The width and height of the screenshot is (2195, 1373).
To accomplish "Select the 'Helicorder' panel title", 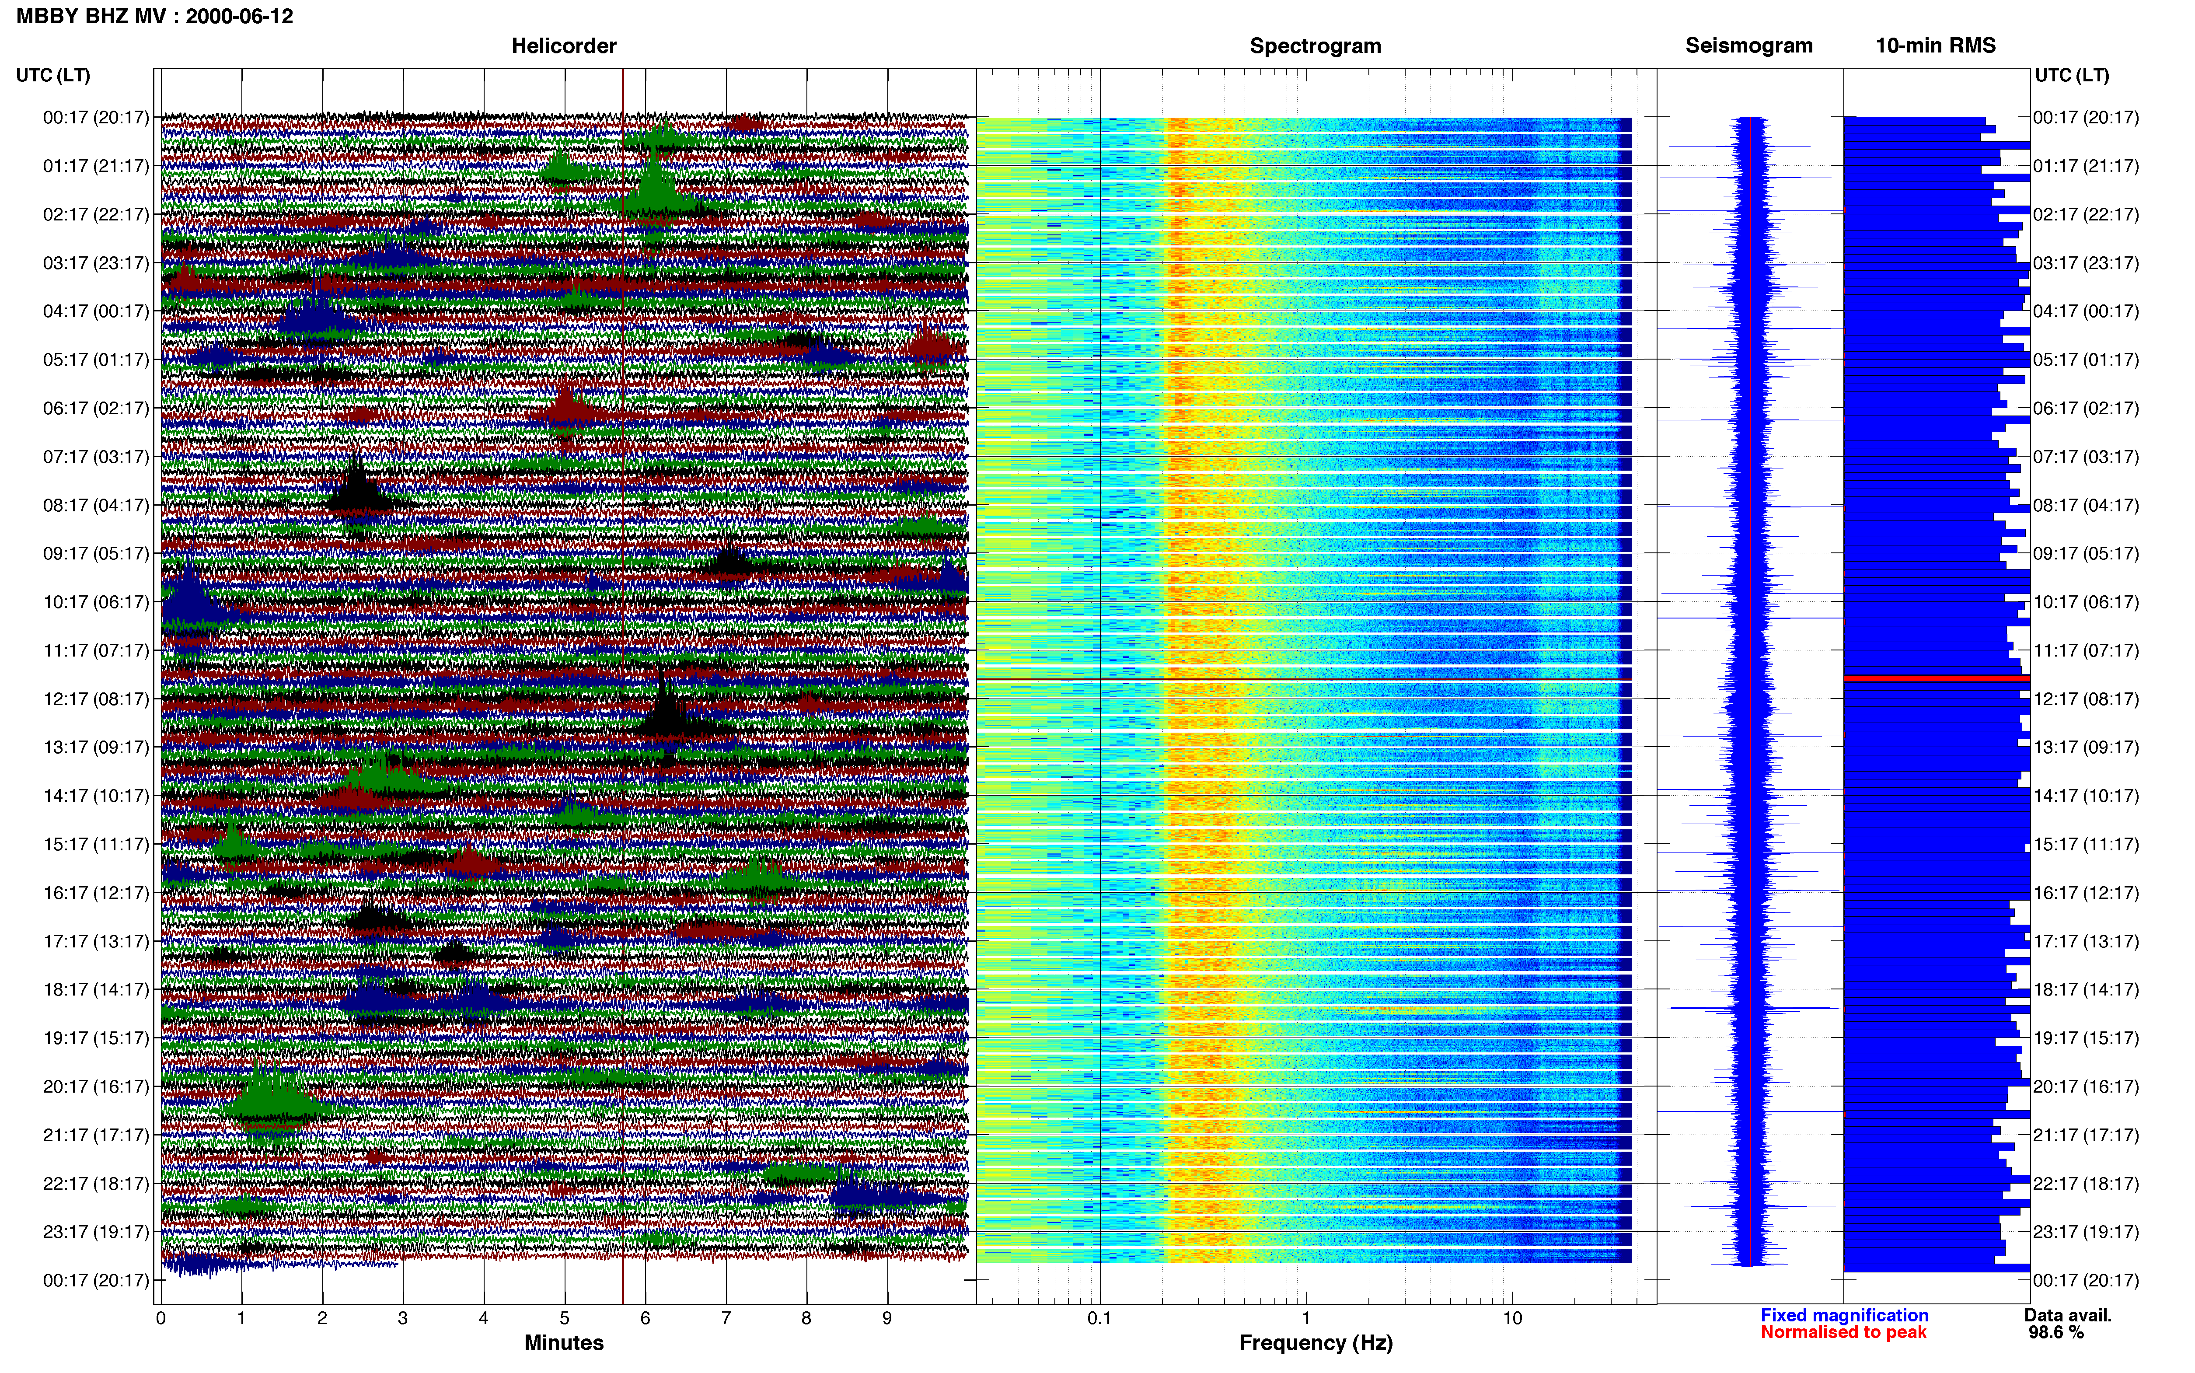I will 564,45.
